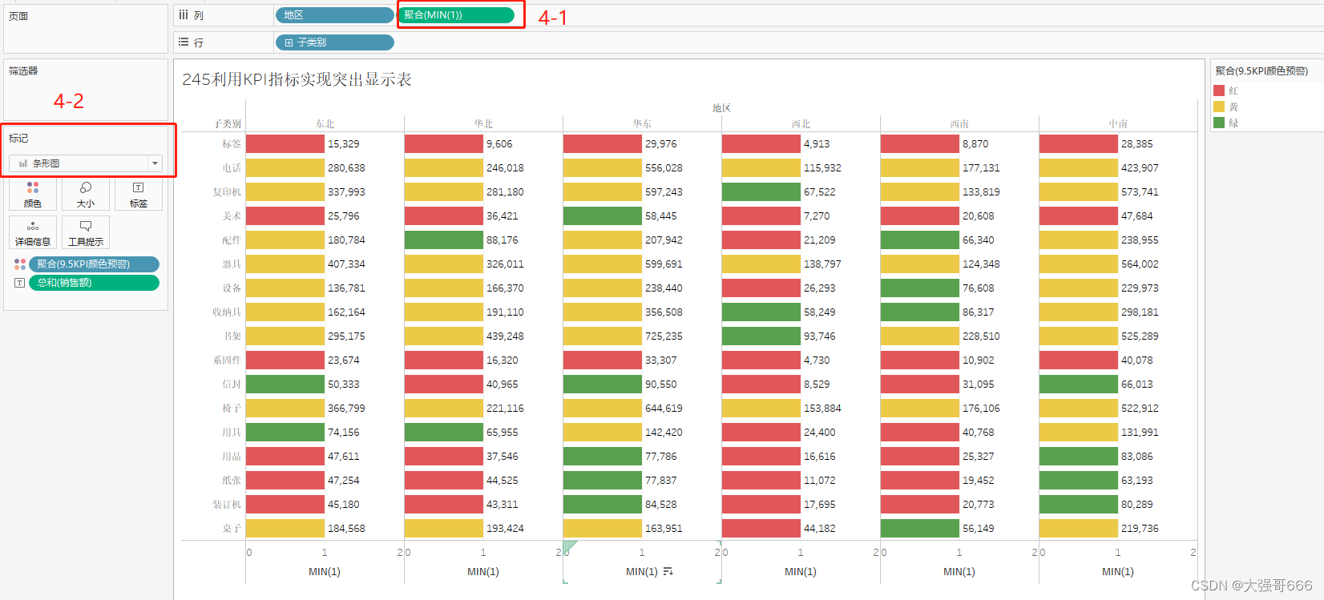Click the MIN(1) axis title under 东北
This screenshot has width=1324, height=600.
(325, 571)
